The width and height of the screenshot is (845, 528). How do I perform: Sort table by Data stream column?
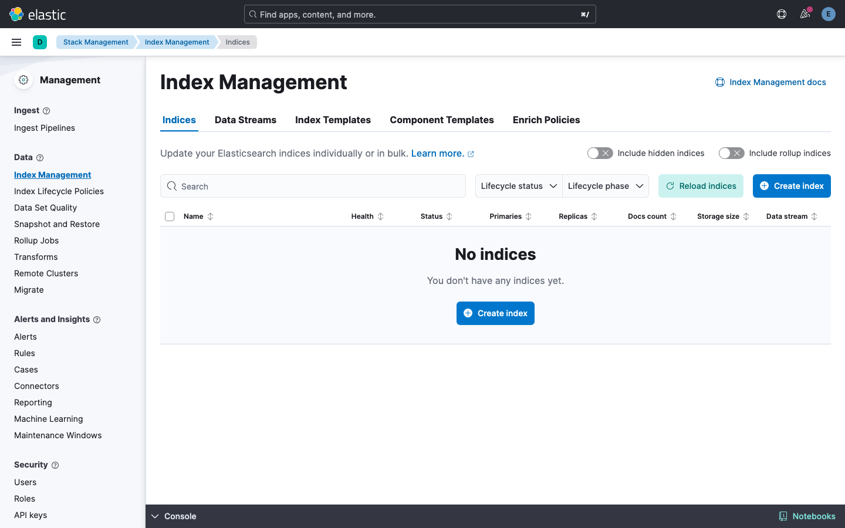tap(792, 216)
